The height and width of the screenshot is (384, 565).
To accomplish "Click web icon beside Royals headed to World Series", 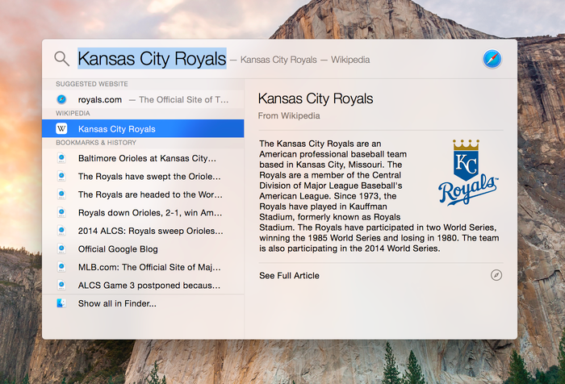I will point(61,194).
